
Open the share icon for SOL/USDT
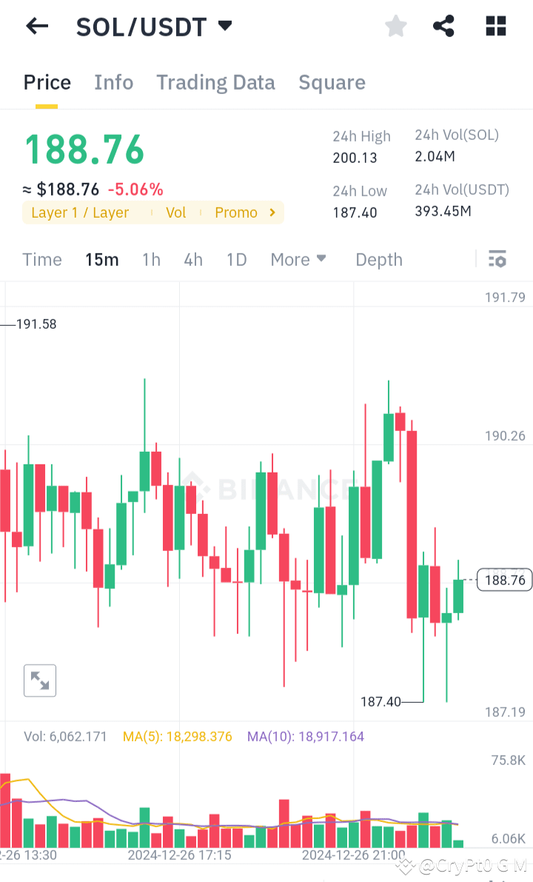click(443, 26)
